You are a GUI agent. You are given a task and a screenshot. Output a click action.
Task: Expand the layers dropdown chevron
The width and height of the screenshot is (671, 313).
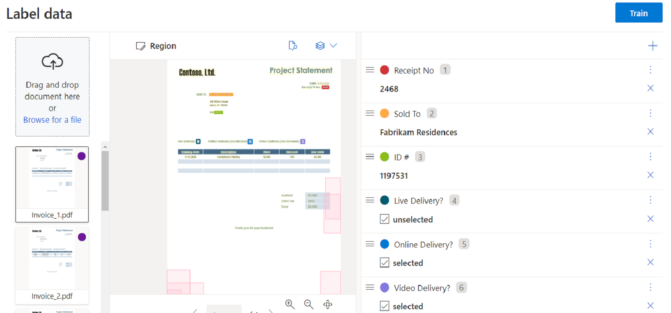click(x=333, y=45)
